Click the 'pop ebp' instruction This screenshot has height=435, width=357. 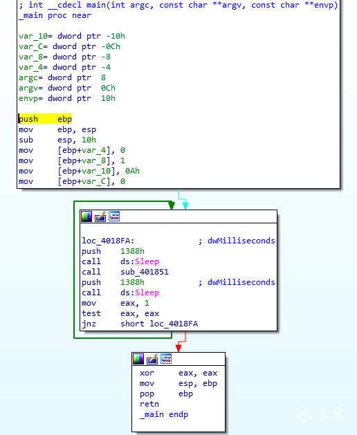click(166, 394)
